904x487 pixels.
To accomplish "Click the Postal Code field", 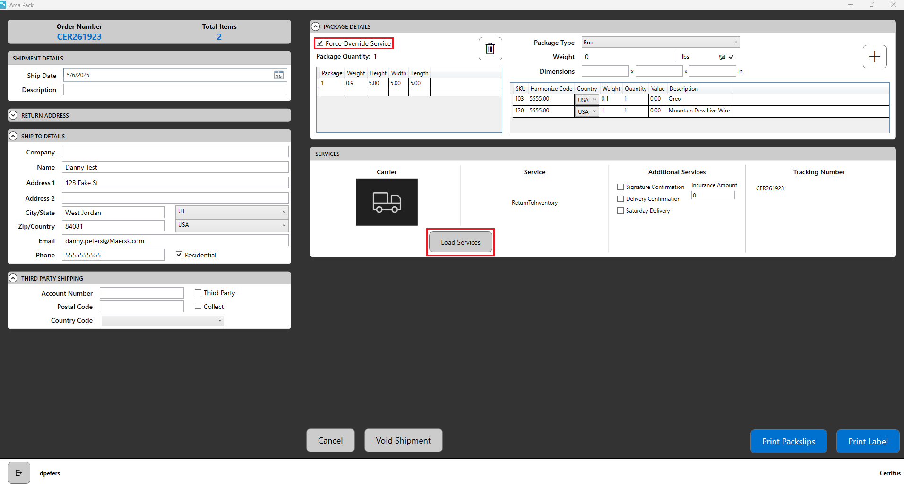I will pos(142,307).
